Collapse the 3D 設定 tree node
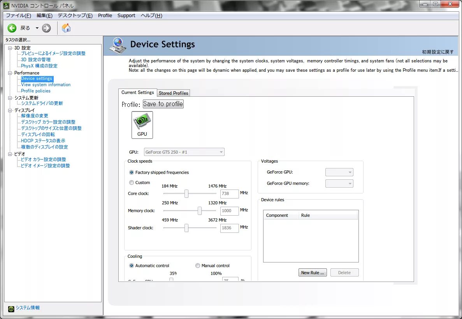The width and height of the screenshot is (462, 319). point(10,48)
